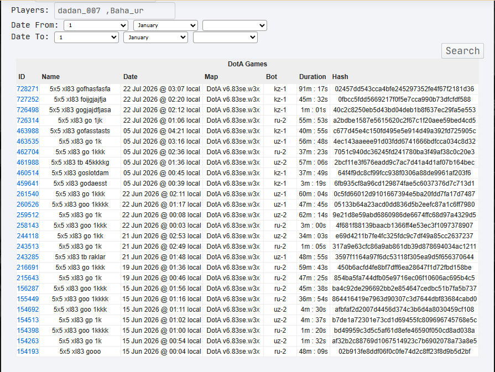Click the Hash column header

[340, 77]
